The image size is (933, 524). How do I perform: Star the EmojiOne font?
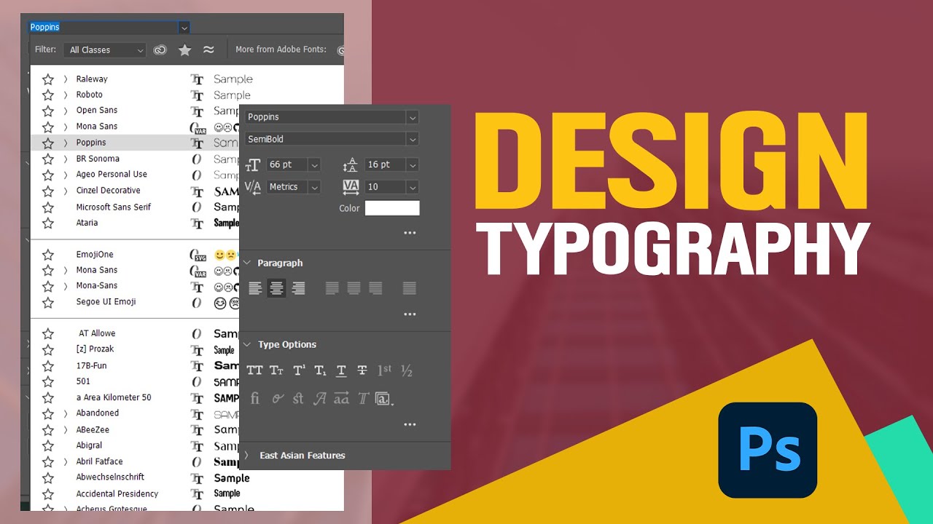[x=48, y=255]
